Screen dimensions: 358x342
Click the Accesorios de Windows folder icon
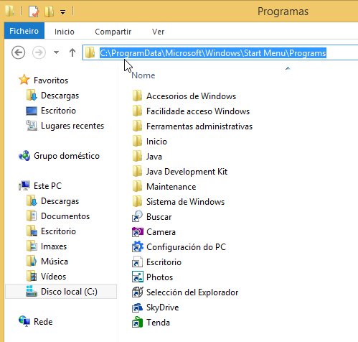(x=137, y=96)
